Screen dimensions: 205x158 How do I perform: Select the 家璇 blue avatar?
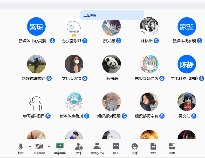(187, 26)
